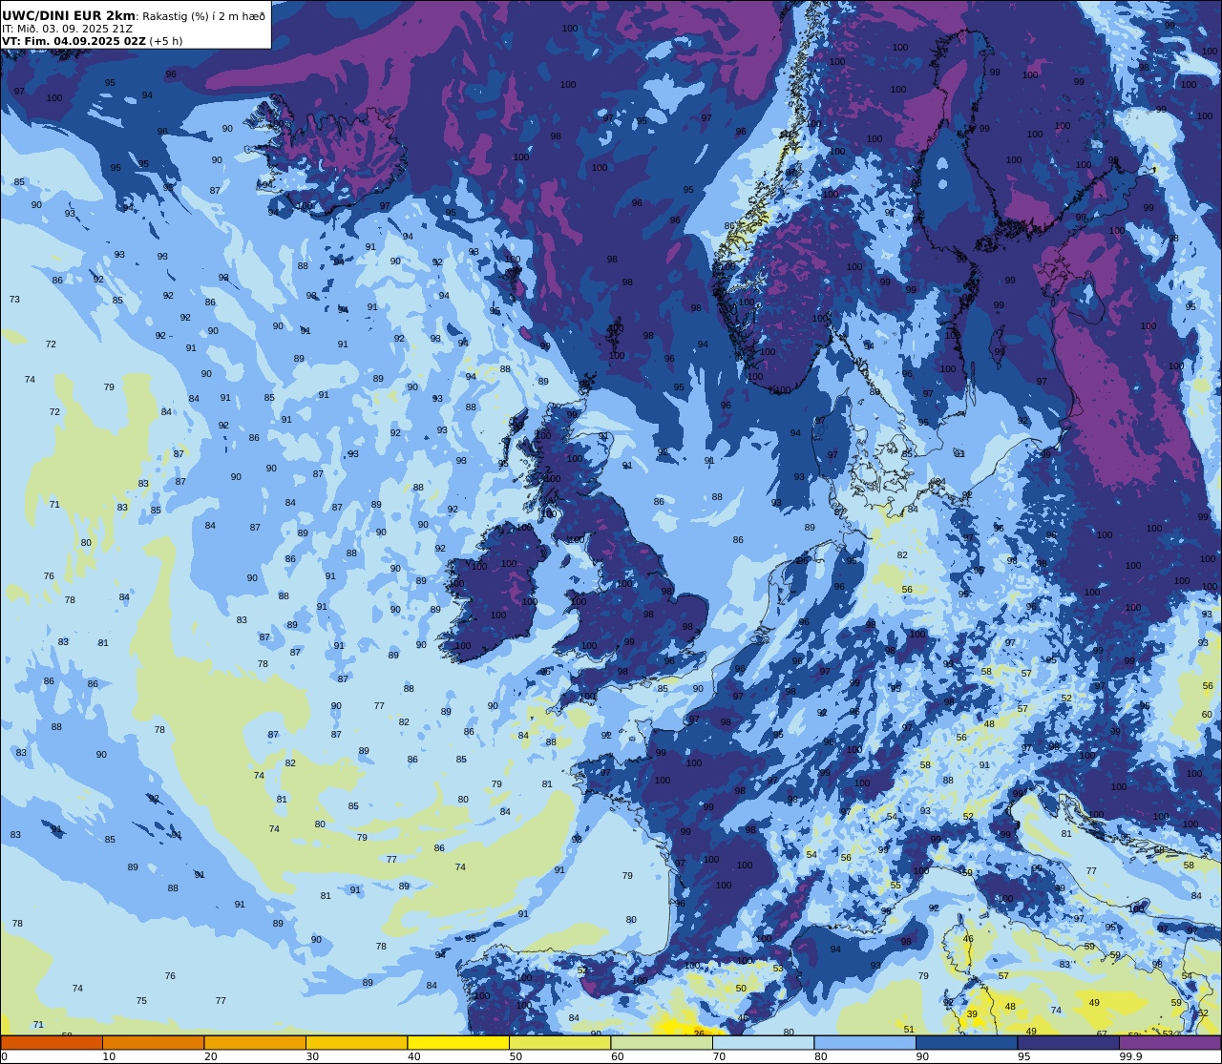The height and width of the screenshot is (1064, 1222).
Task: Click the 50–60 pale yellow legend swatch
Action: pos(559,1042)
